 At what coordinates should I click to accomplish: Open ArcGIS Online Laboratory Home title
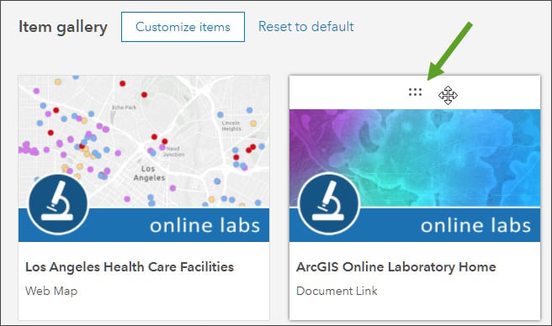click(x=396, y=267)
